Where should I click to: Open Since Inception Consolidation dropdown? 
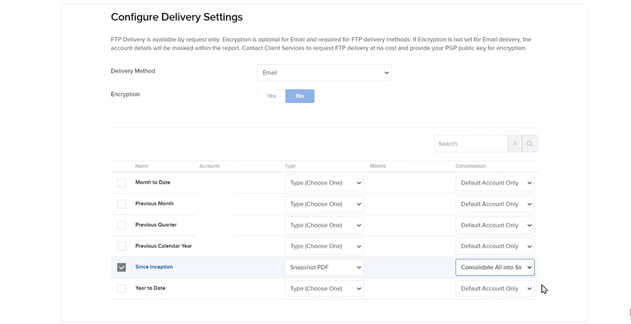[495, 267]
